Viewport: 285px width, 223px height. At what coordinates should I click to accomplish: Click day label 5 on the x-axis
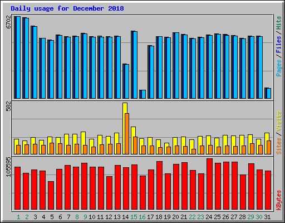pyautogui.click(x=52, y=217)
